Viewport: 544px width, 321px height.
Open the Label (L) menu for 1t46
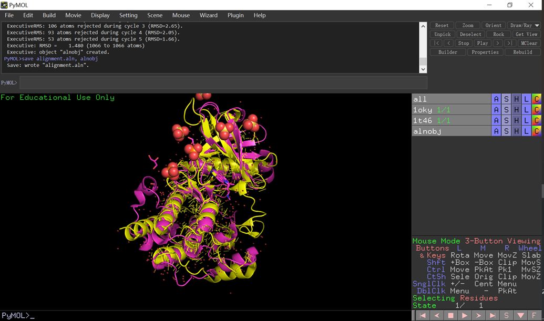pos(526,121)
